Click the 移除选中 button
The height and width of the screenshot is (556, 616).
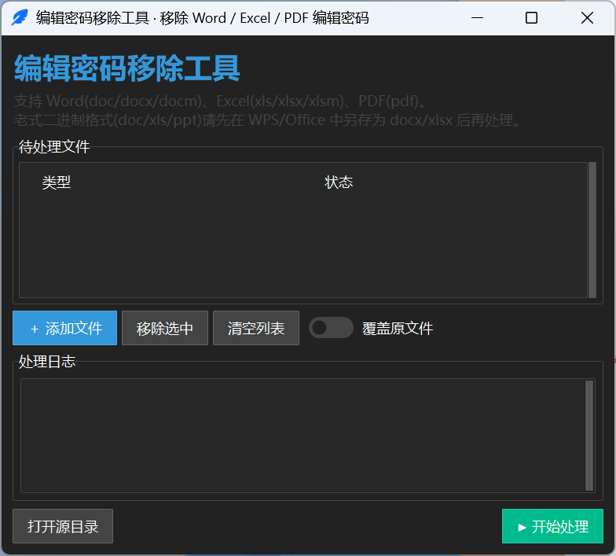(165, 328)
